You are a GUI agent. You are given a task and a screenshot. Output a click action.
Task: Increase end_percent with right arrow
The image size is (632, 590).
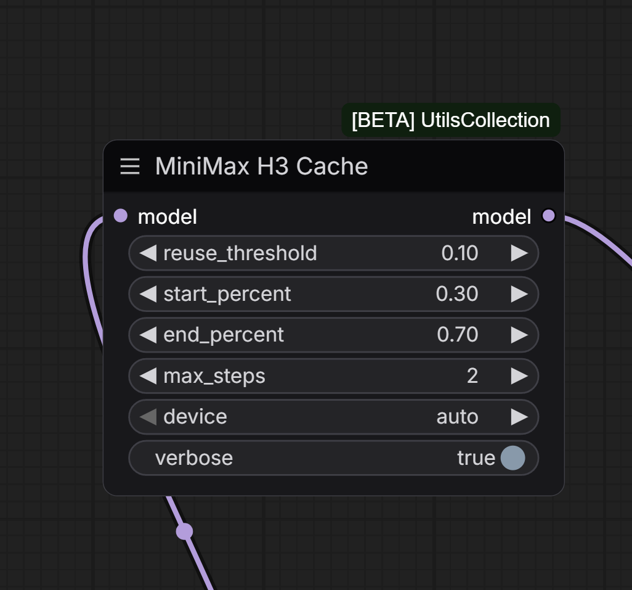519,335
